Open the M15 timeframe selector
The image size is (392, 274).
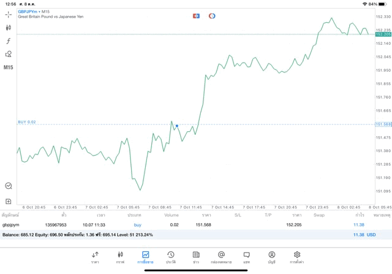click(9, 67)
